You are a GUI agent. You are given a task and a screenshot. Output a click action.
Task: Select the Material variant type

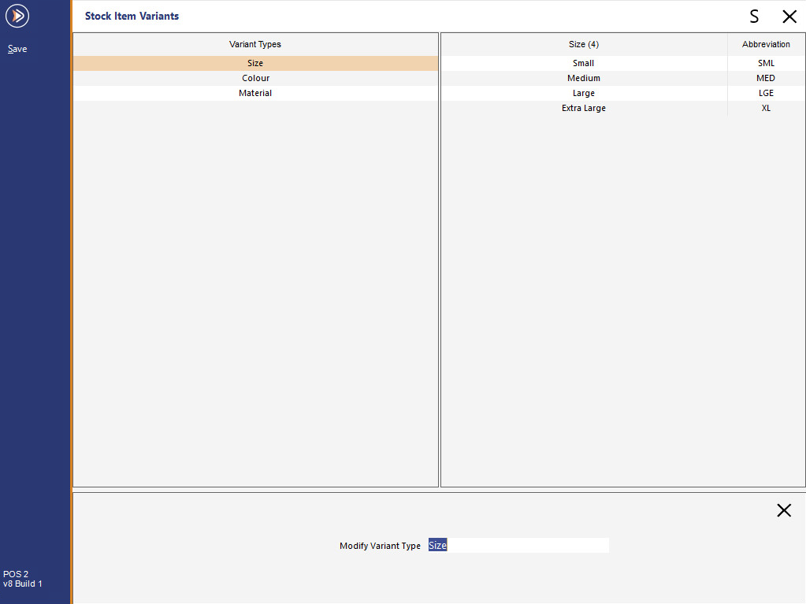(x=255, y=93)
